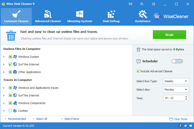Expand the Other Applications row
Viewport: 194px width, 129px height.
coord(4,72)
